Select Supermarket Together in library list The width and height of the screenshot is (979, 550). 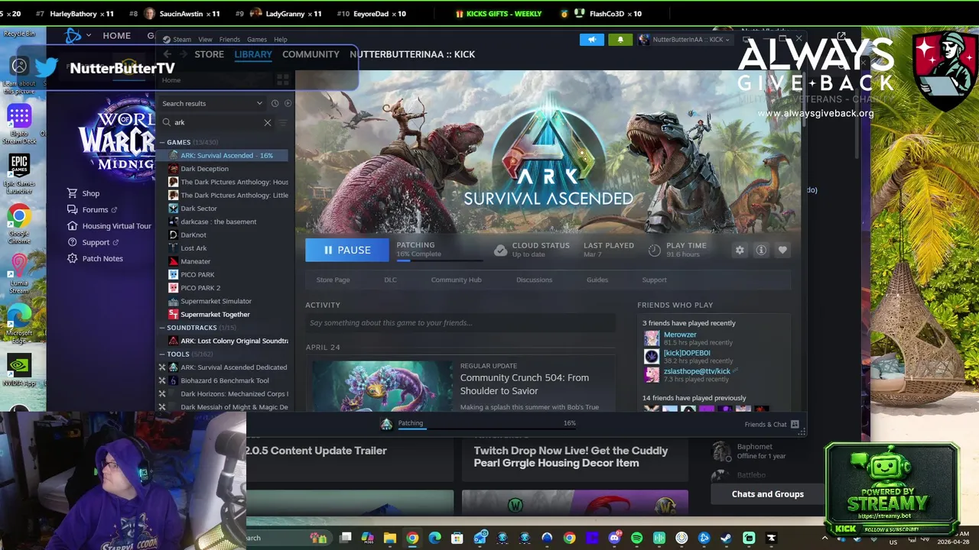click(x=215, y=315)
